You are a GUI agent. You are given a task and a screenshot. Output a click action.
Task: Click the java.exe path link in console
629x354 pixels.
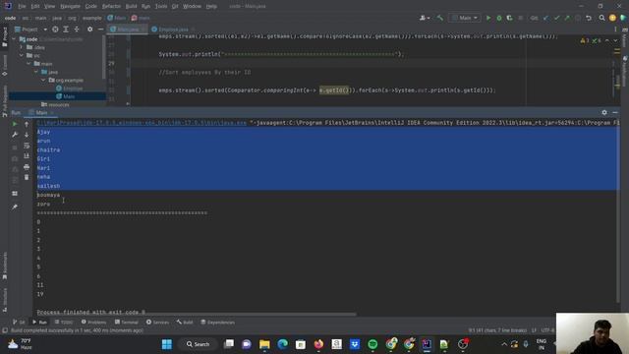[x=142, y=123]
